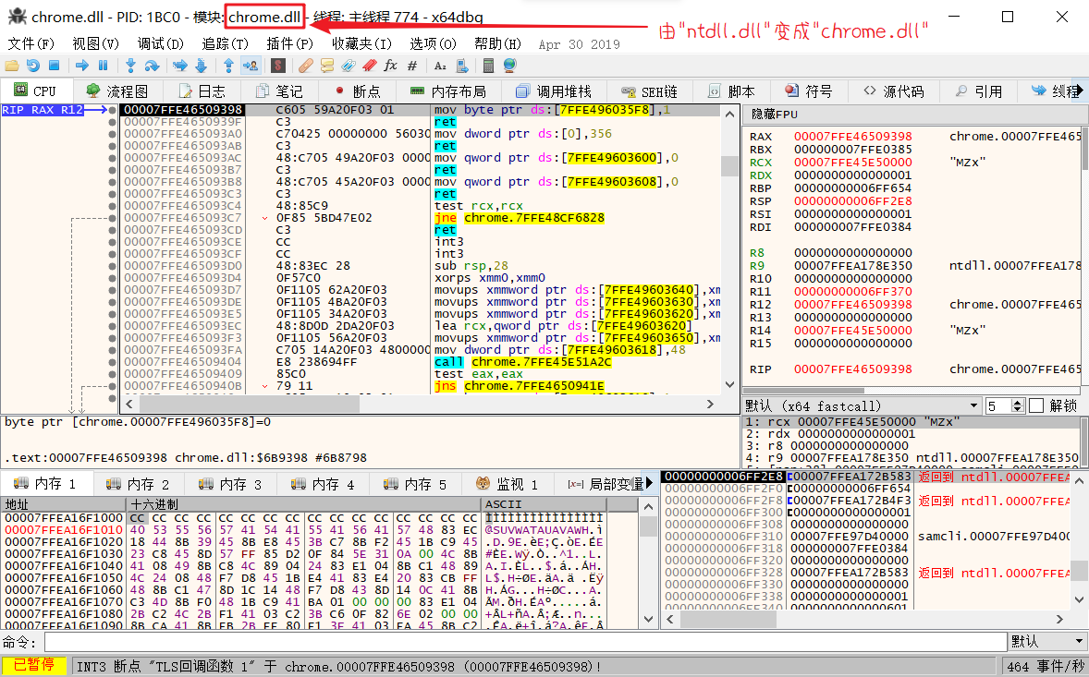Screen dimensions: 1089x677
Task: Open the patches bandage icon
Action: [306, 66]
